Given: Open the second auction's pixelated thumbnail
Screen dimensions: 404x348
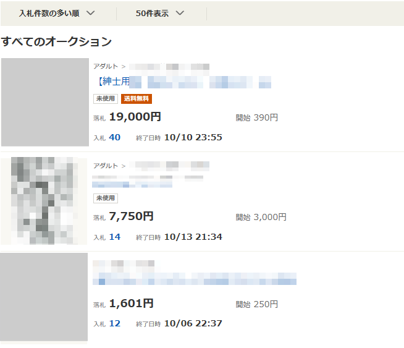Looking at the screenshot, I should 44,201.
